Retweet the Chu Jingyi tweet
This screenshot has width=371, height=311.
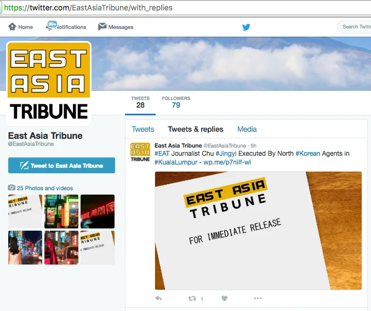192,298
